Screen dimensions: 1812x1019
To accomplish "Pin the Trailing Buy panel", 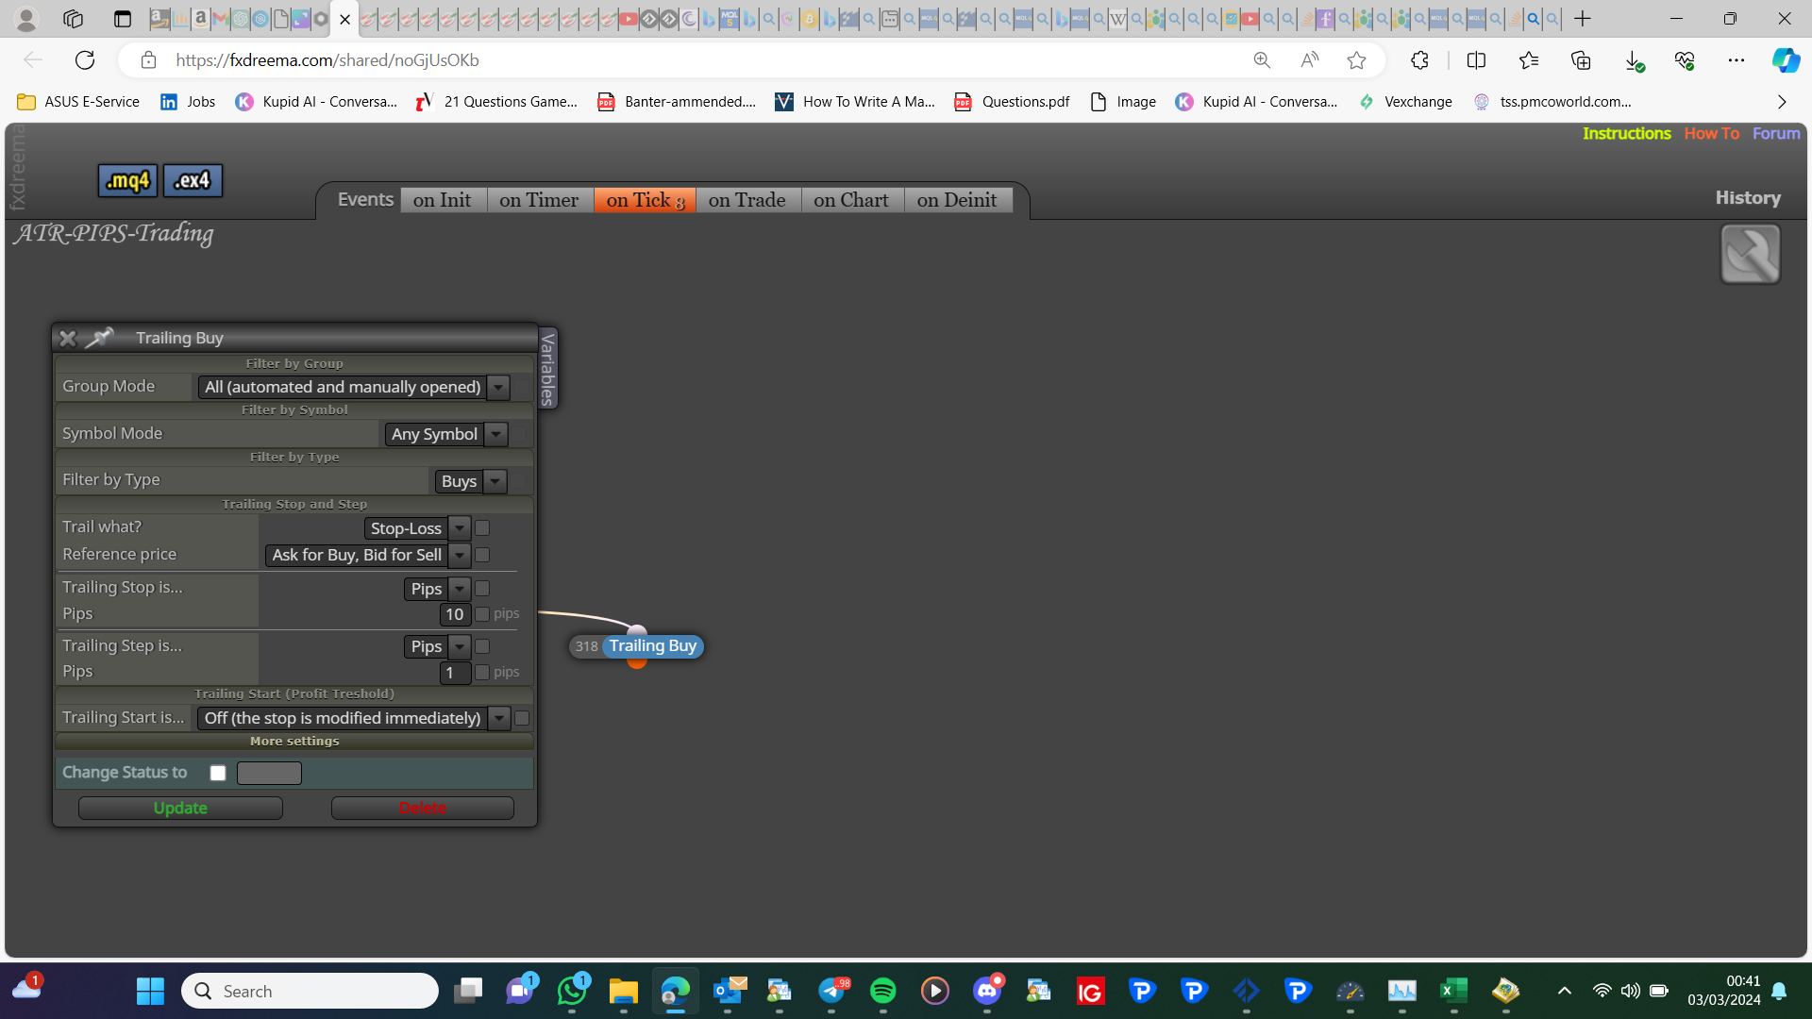I will [x=99, y=338].
